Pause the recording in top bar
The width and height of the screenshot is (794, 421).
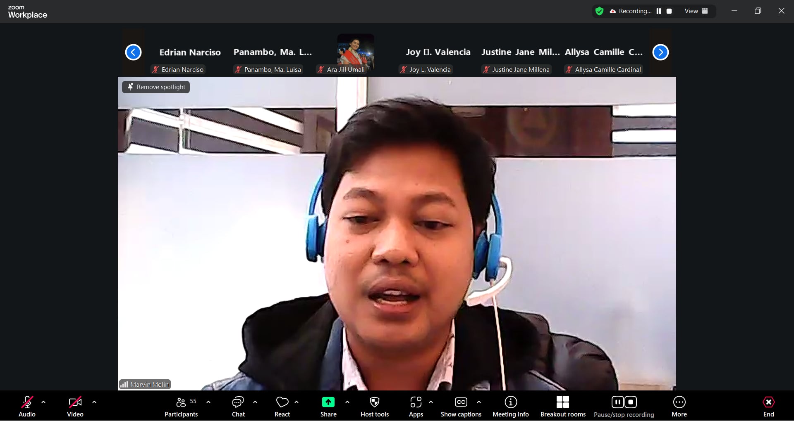659,11
